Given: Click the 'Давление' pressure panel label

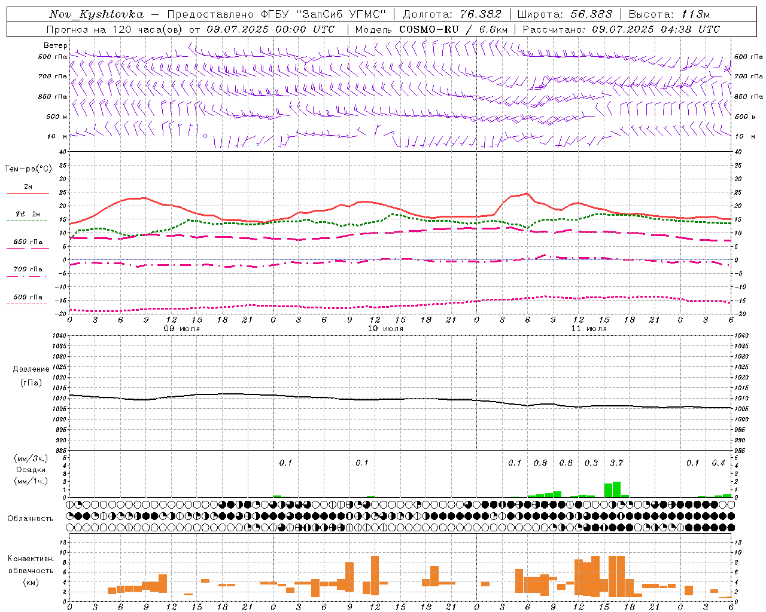Looking at the screenshot, I should [x=30, y=369].
